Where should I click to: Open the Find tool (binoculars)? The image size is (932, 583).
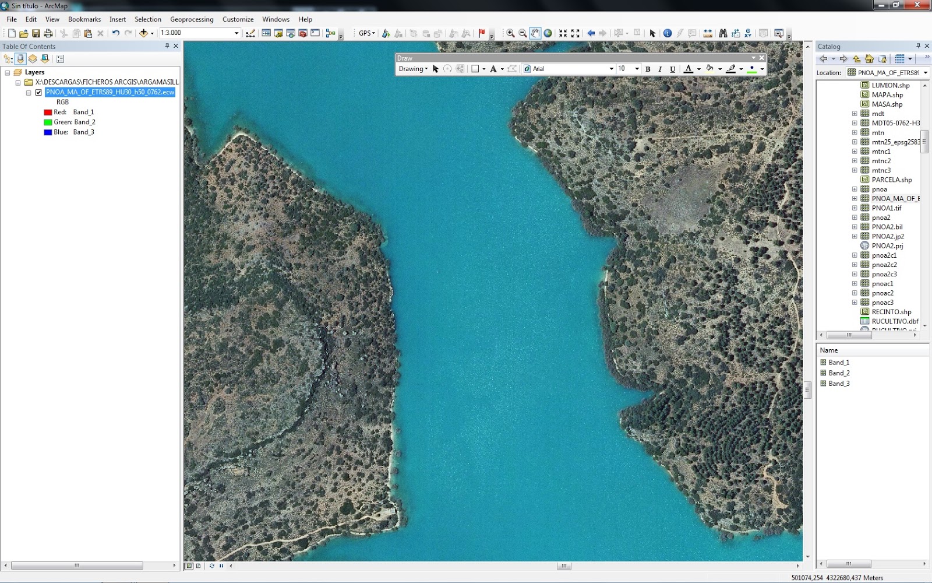pos(723,33)
